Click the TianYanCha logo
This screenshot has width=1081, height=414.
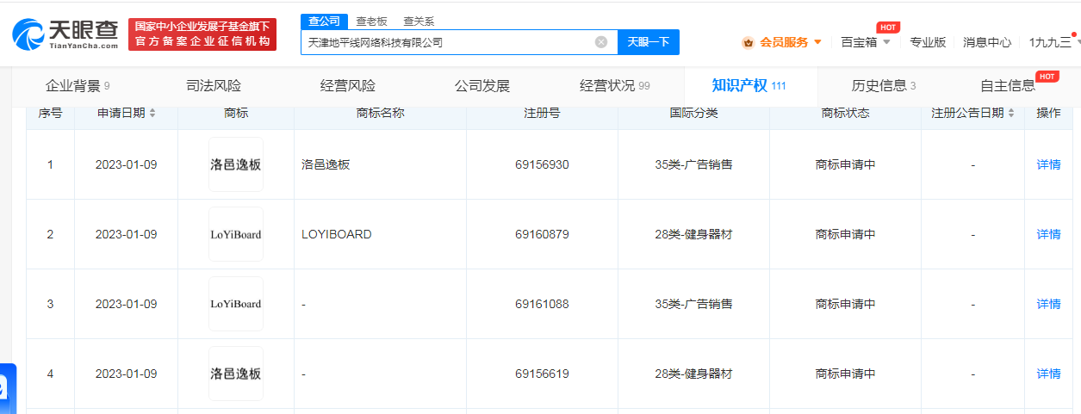65,34
